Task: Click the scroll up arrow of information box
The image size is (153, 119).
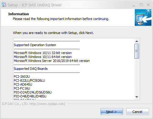Action: (137, 41)
